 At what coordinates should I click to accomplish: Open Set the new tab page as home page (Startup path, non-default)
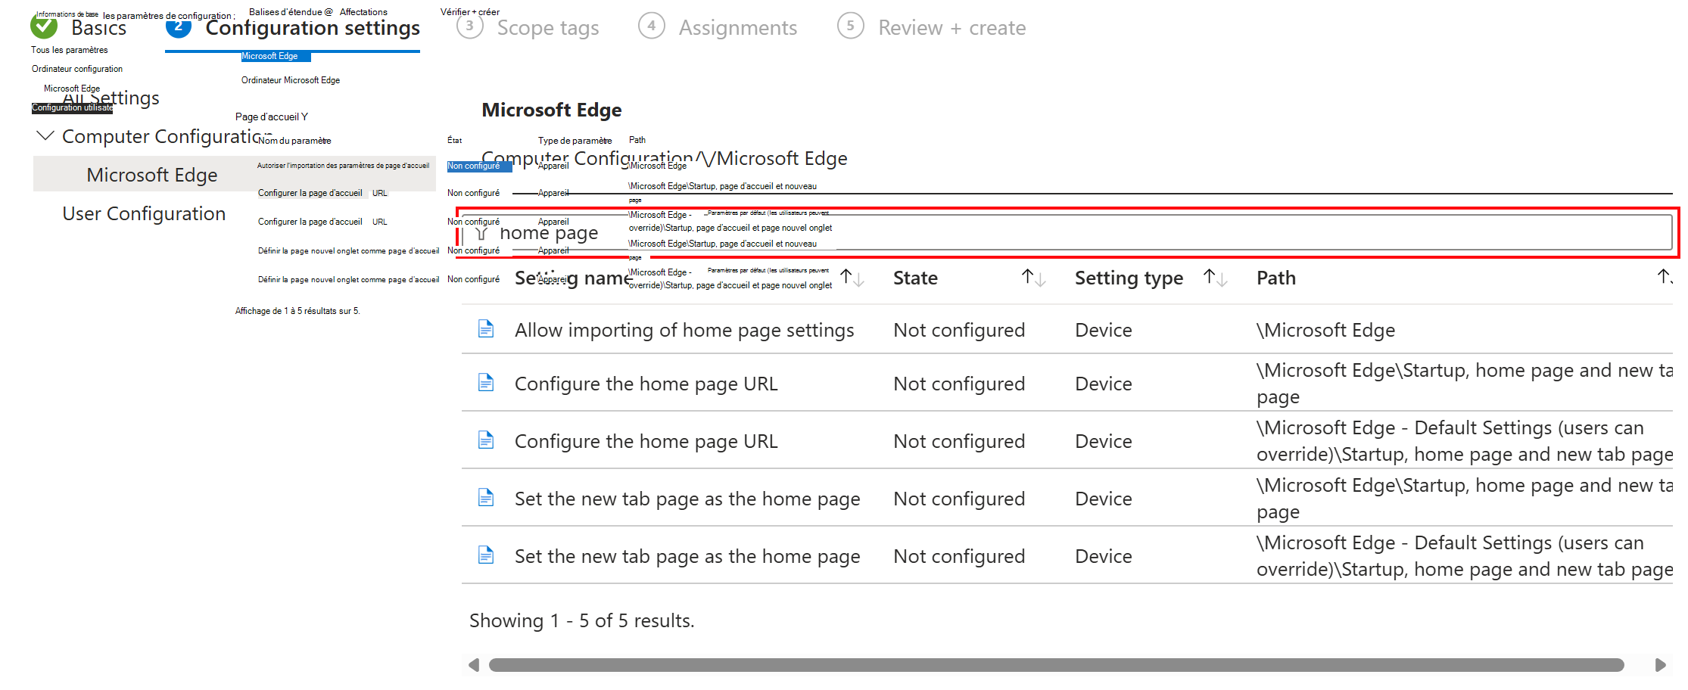point(687,499)
